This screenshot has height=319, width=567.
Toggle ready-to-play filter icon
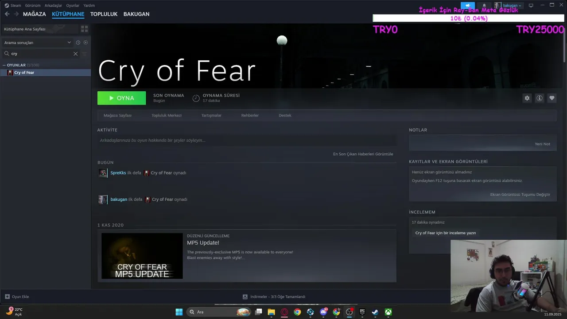85,43
